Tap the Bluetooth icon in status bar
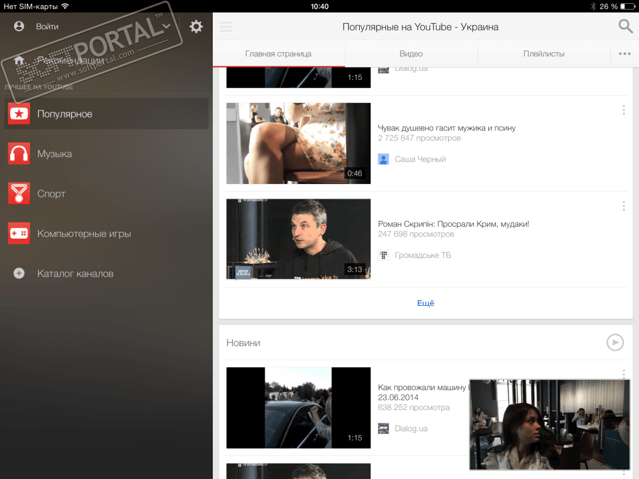This screenshot has height=479, width=639. (593, 6)
